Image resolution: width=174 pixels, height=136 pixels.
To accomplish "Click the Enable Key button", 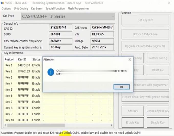I will click(133, 122).
